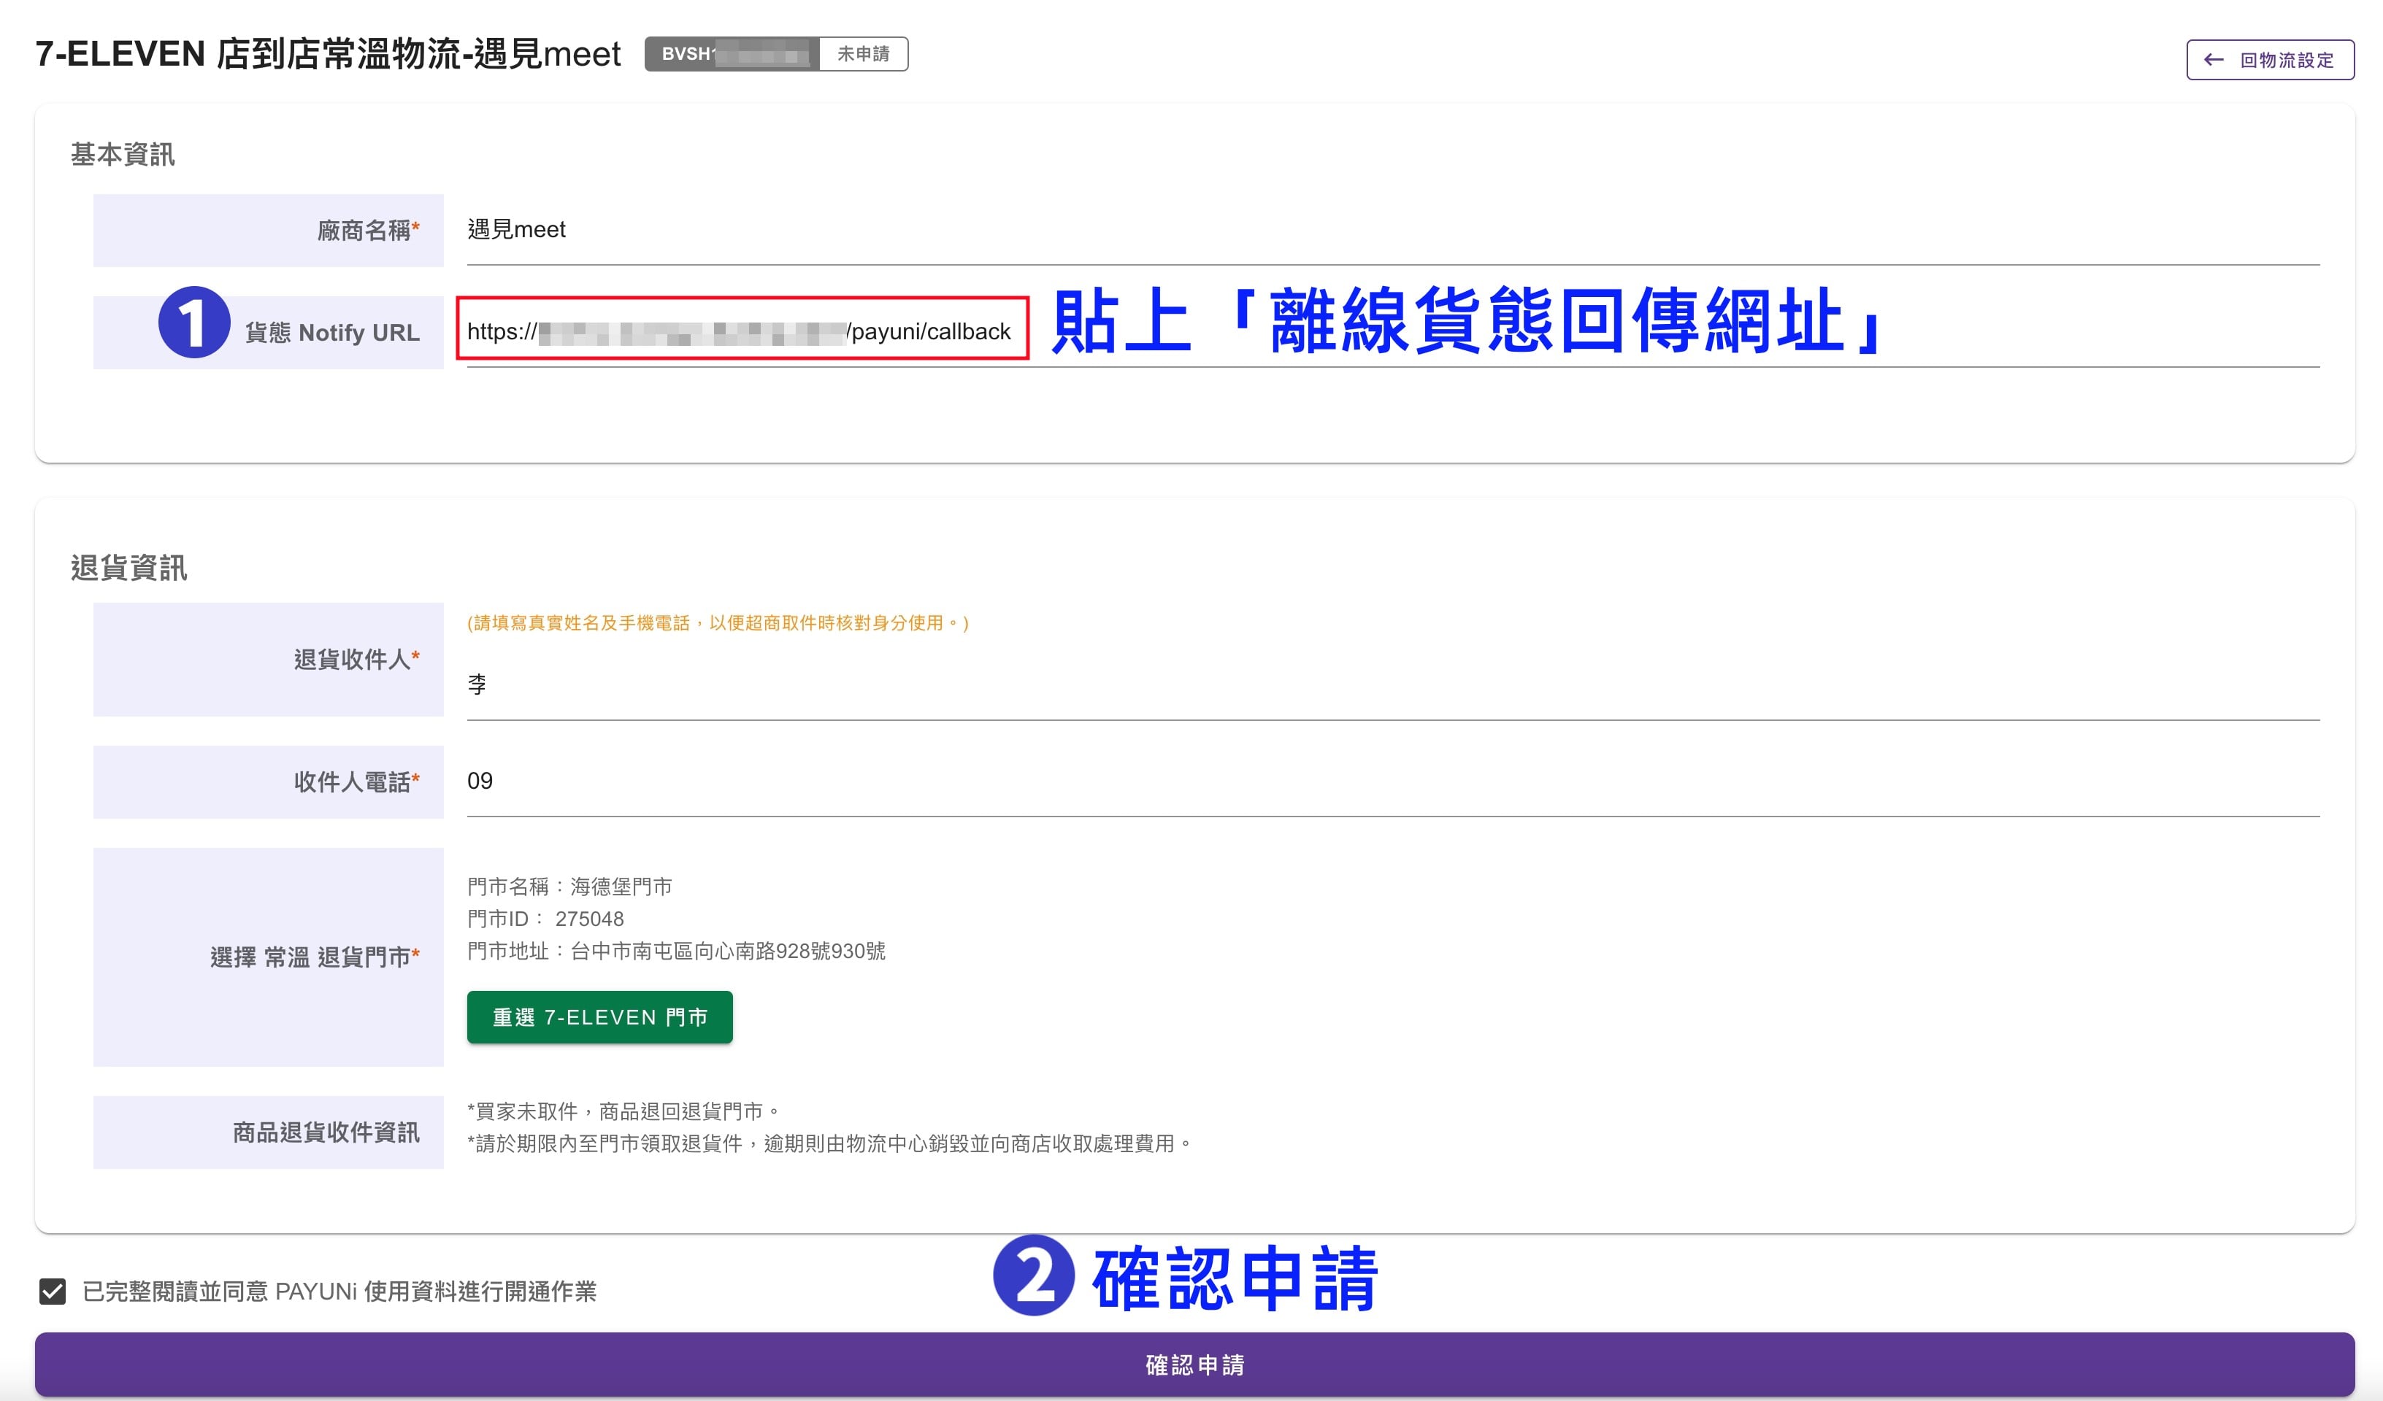The height and width of the screenshot is (1401, 2383).
Task: Click the back arrow icon in 回物流設定
Action: tap(2214, 60)
